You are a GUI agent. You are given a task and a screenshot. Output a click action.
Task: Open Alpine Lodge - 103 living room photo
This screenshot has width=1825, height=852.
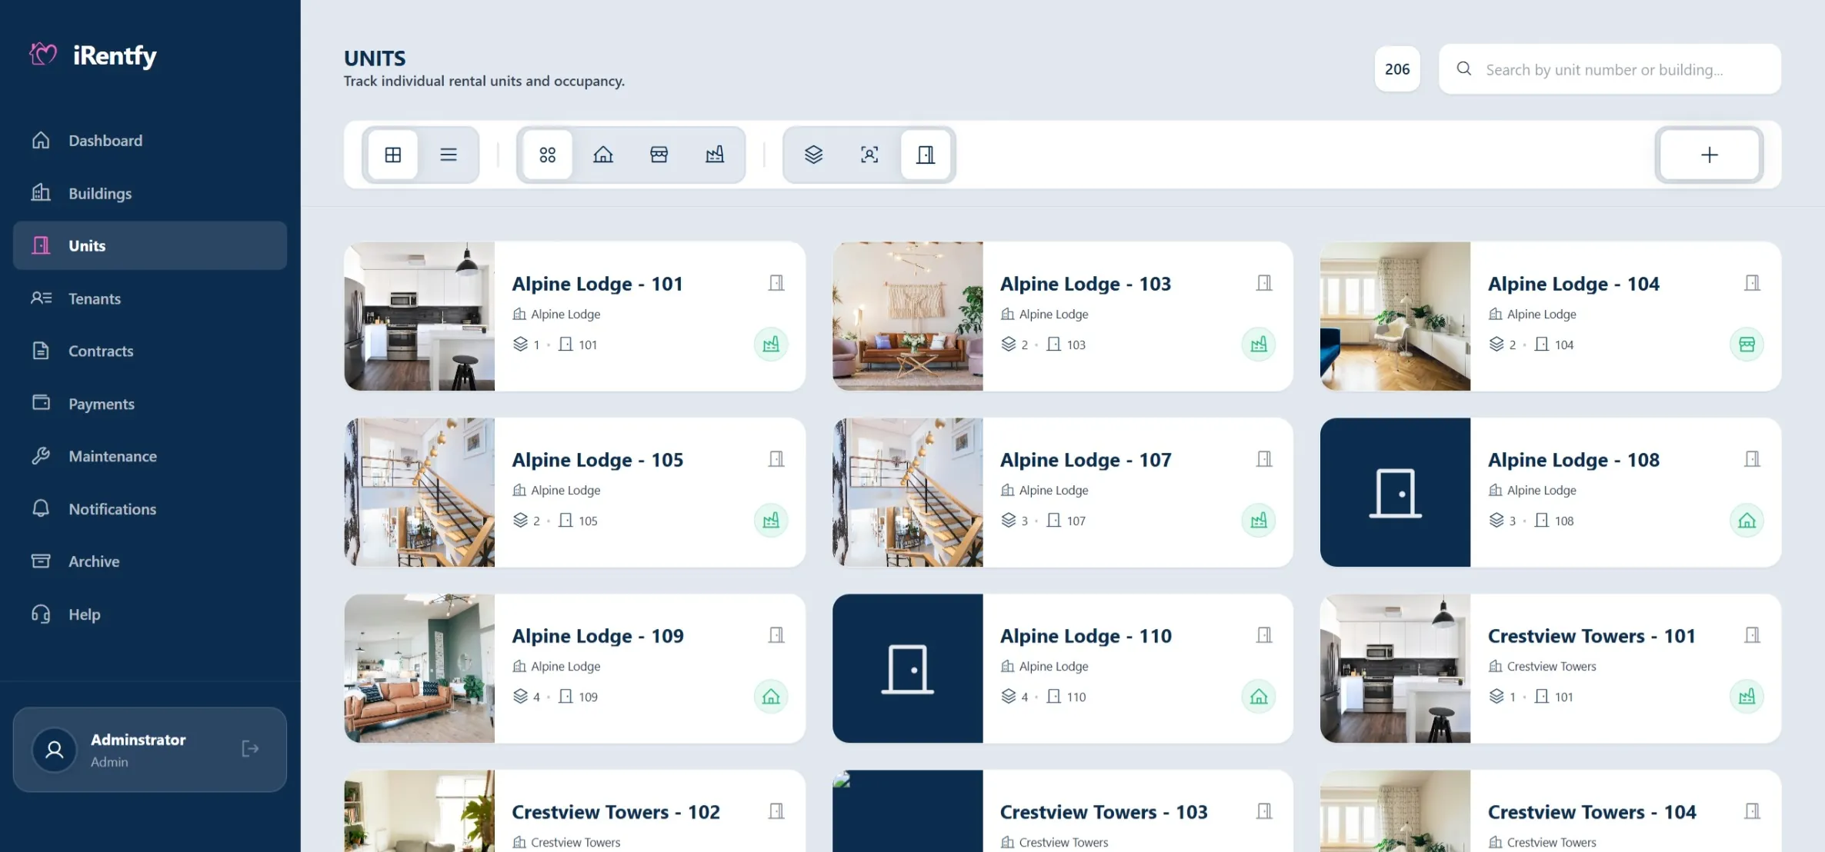(908, 317)
